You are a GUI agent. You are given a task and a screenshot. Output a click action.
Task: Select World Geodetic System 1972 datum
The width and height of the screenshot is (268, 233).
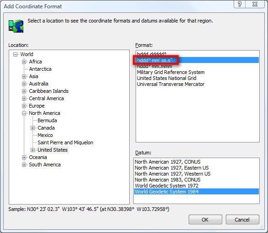pos(166,186)
